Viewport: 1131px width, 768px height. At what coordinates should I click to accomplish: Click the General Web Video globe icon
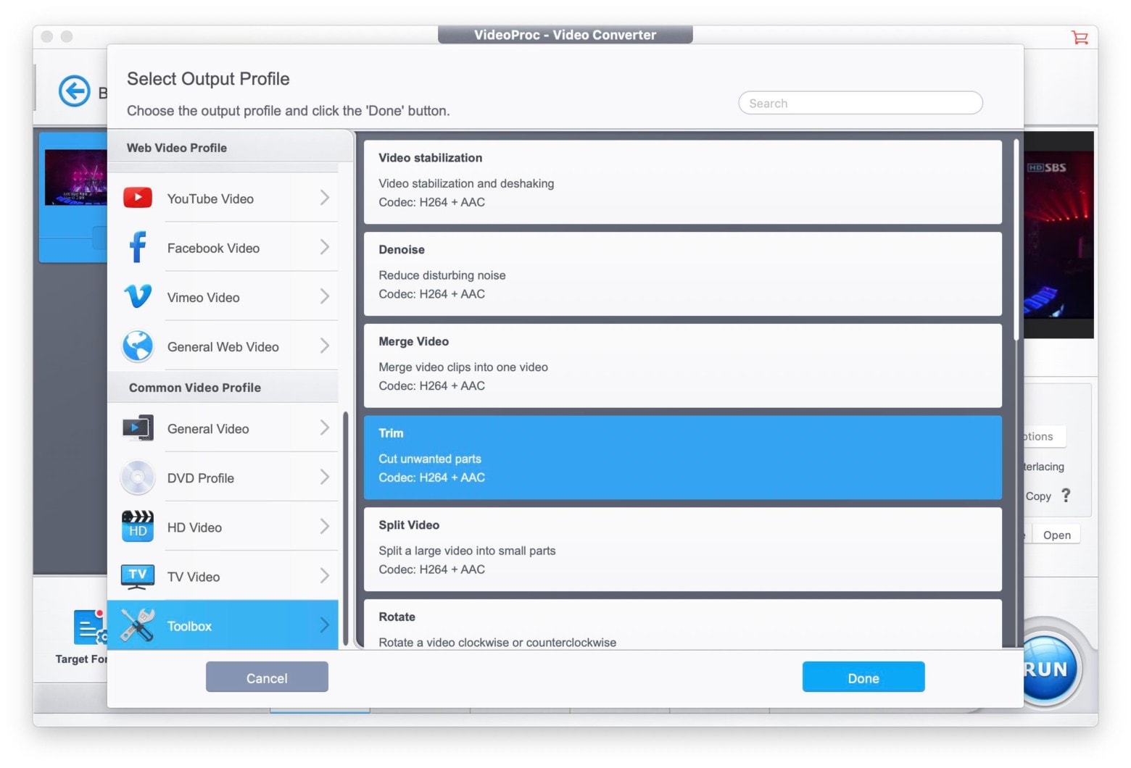click(138, 346)
